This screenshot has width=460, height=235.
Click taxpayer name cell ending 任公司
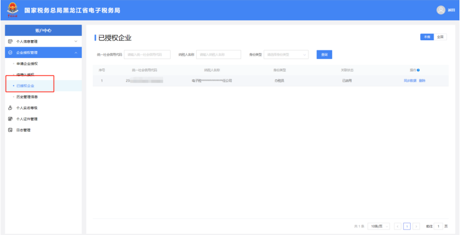[212, 81]
